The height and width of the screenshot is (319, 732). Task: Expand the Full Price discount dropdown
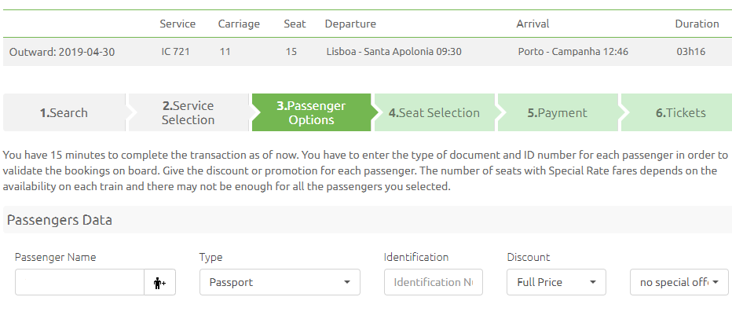(556, 282)
